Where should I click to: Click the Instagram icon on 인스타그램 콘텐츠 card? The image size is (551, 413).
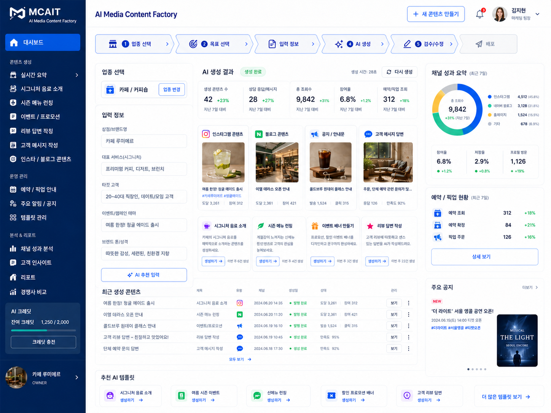coord(206,134)
